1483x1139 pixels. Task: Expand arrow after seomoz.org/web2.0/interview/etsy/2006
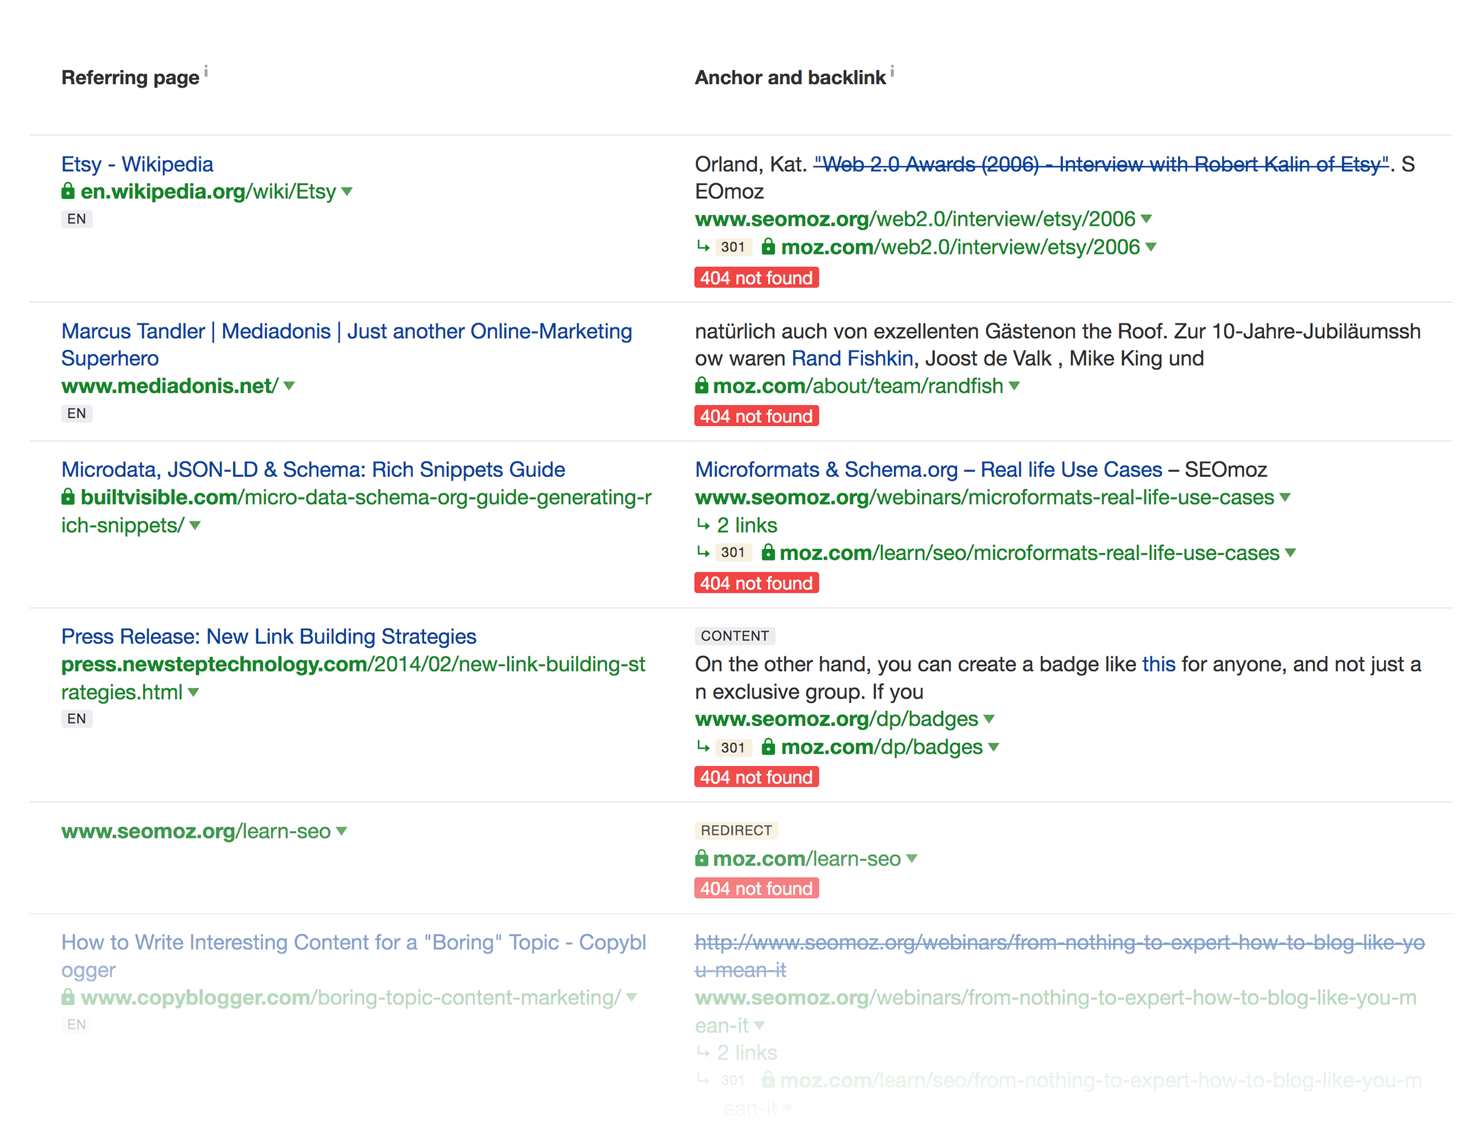(1146, 219)
